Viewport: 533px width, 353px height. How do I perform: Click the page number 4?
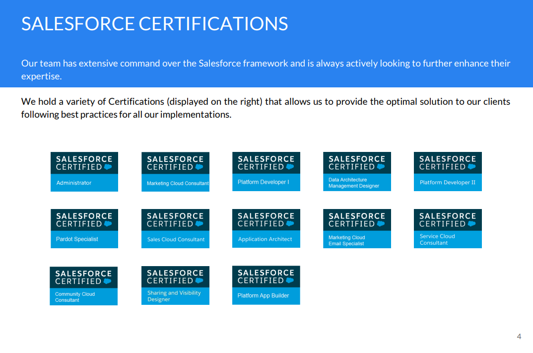coord(519,336)
